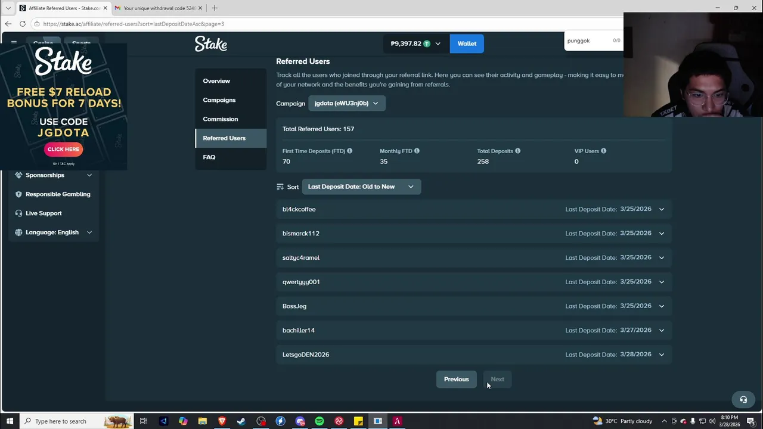Click the Stake logo in the header
The width and height of the screenshot is (763, 429).
click(211, 43)
